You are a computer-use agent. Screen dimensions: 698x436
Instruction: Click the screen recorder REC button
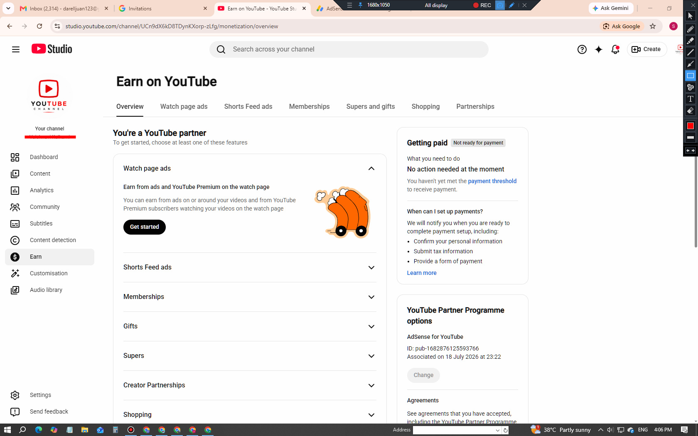pyautogui.click(x=482, y=5)
